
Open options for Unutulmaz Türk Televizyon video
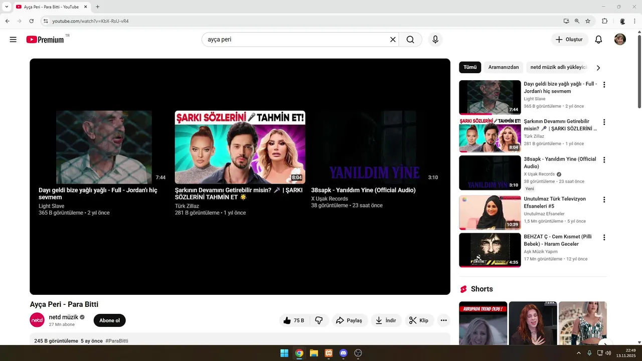tap(604, 200)
